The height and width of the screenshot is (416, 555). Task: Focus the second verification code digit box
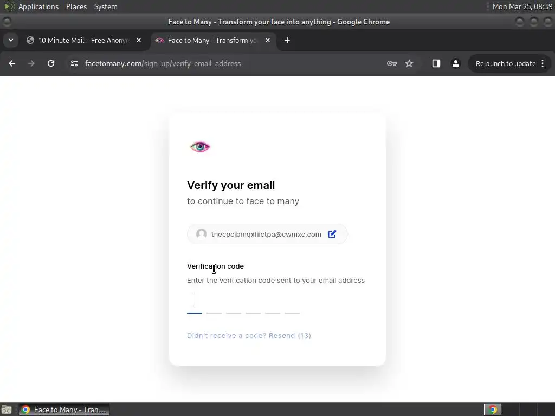pyautogui.click(x=214, y=302)
